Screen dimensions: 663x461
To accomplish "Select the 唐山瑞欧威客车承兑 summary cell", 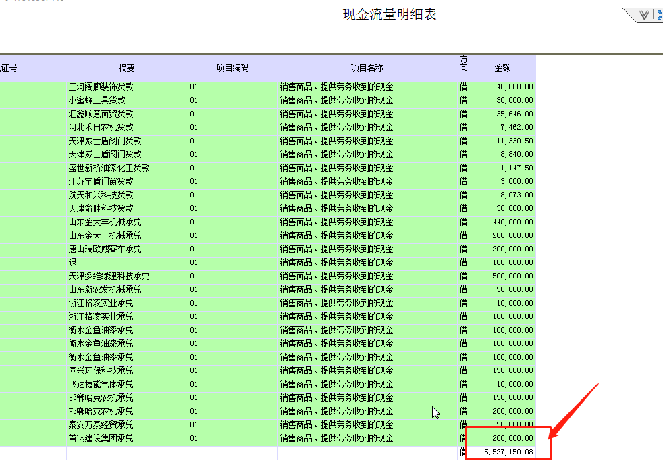I will click(x=127, y=249).
